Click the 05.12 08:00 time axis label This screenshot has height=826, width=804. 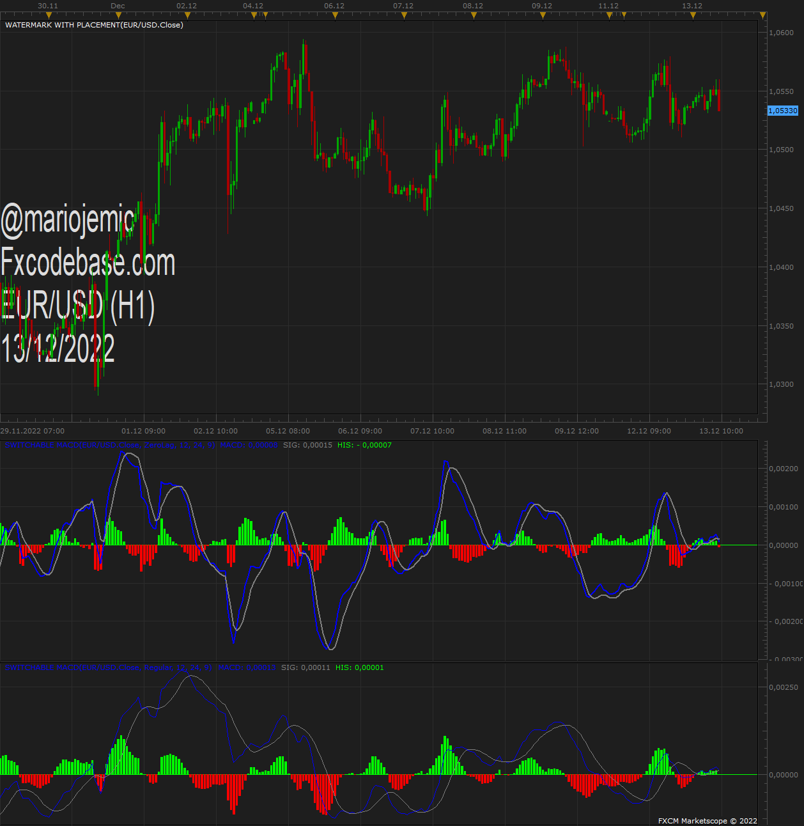(x=288, y=431)
